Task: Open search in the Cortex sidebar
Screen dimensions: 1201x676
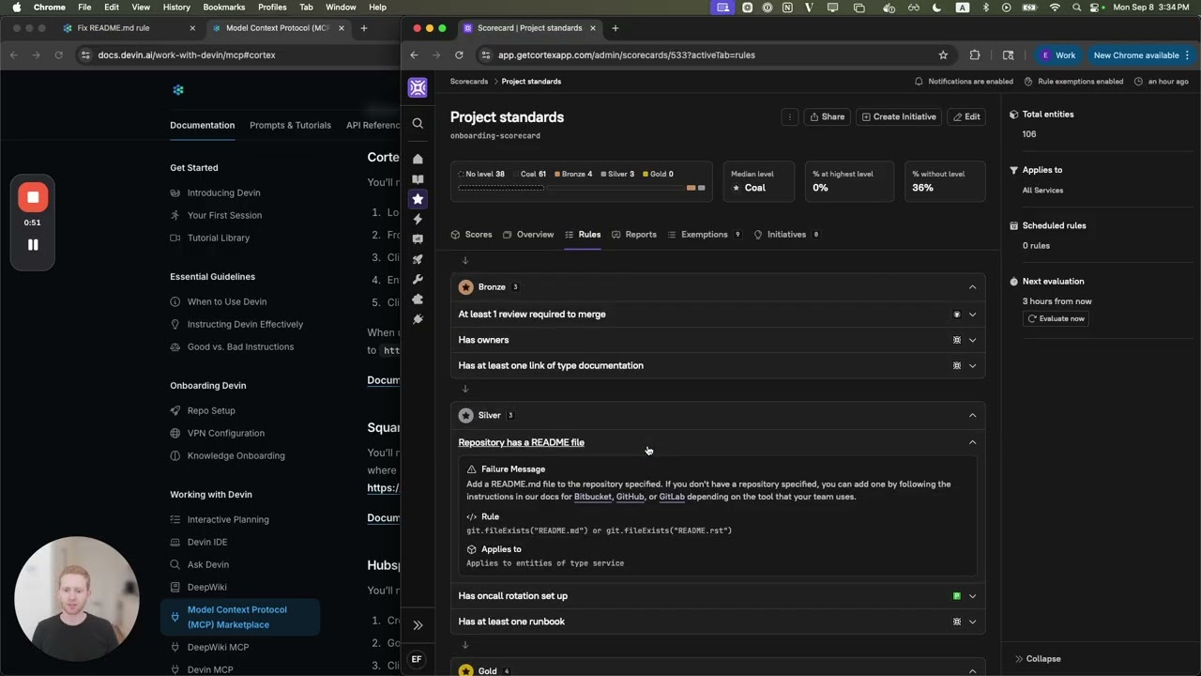Action: [x=418, y=123]
